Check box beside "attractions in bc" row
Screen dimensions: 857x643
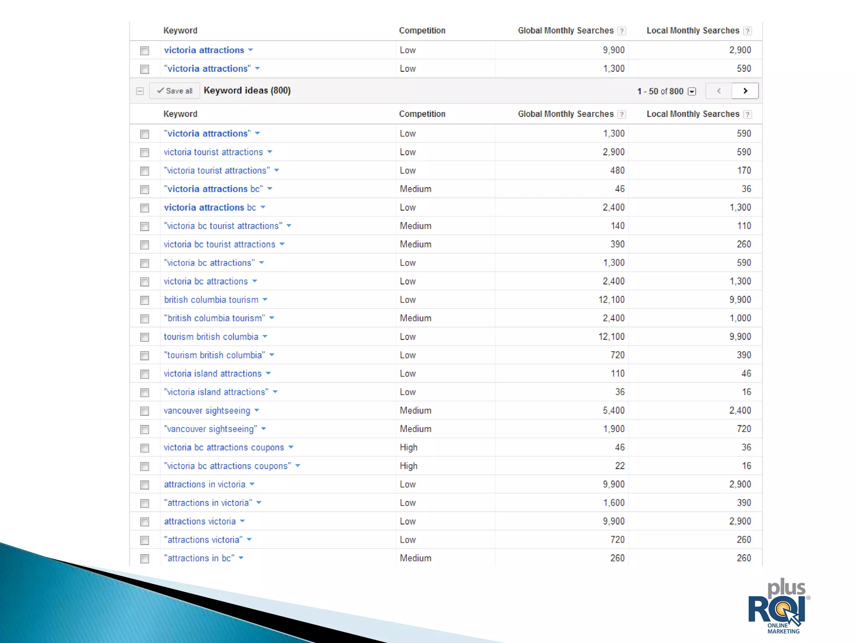pyautogui.click(x=144, y=559)
